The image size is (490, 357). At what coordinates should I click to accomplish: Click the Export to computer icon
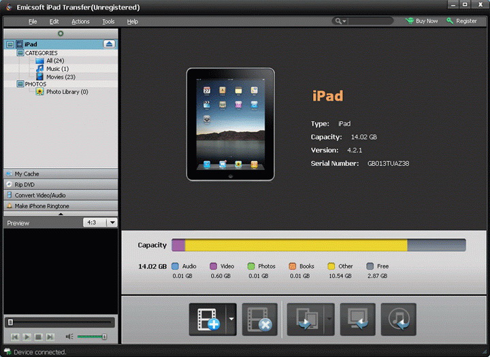358,319
